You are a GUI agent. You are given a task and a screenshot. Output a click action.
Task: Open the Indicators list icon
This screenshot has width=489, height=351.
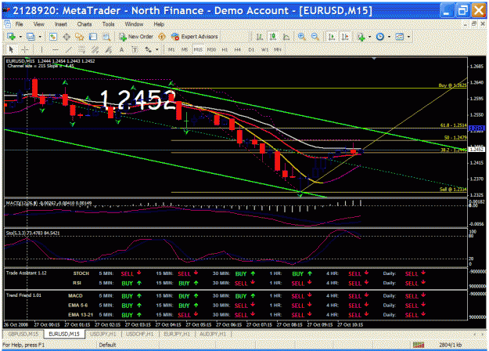361,37
